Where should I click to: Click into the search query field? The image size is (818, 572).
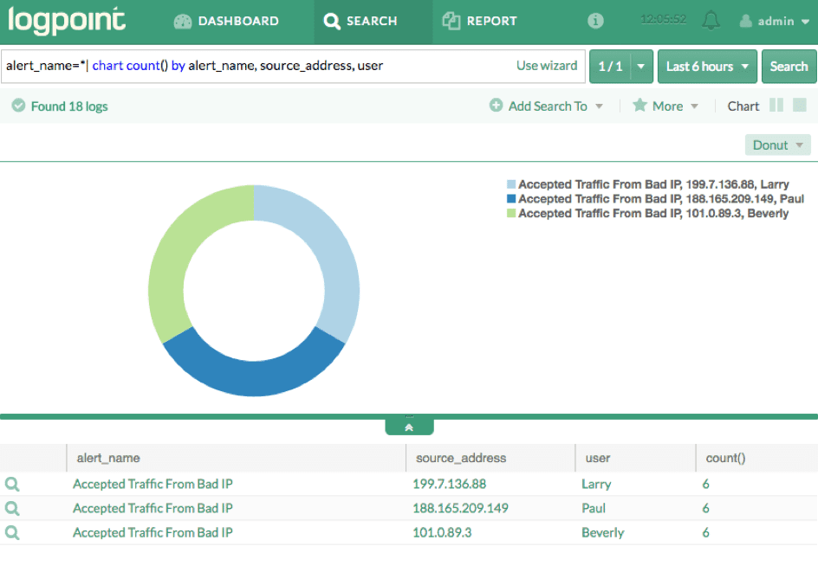pos(260,66)
